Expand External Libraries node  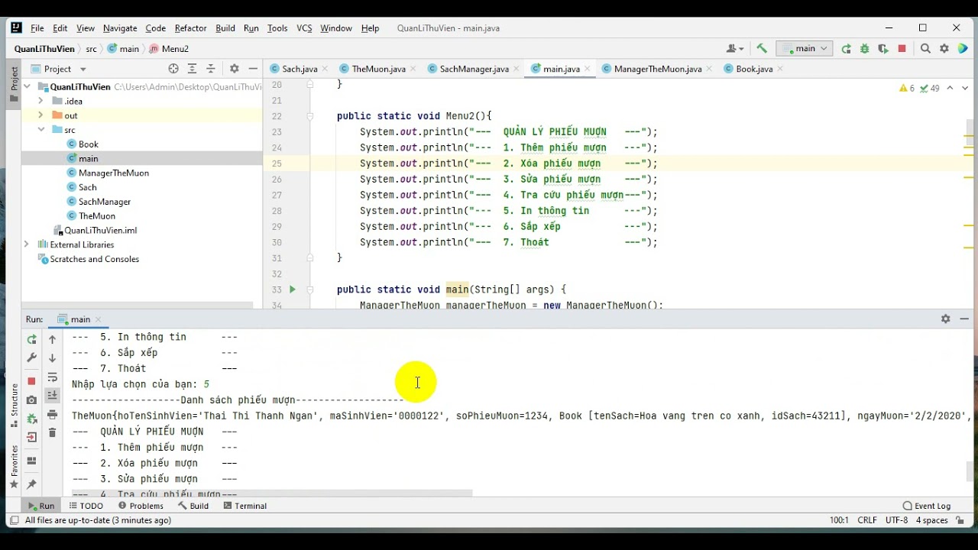point(27,244)
